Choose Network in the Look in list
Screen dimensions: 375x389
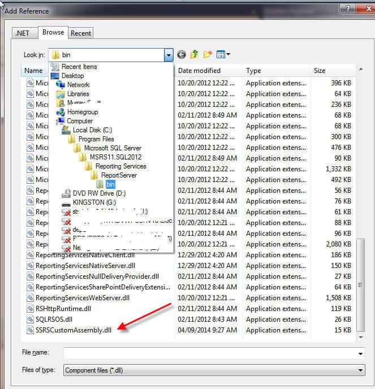[78, 85]
